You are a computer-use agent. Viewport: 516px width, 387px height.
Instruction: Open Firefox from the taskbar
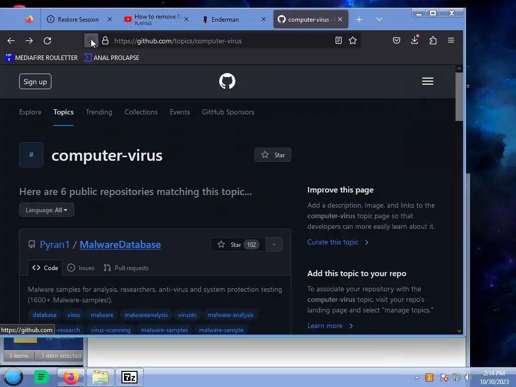[71, 377]
